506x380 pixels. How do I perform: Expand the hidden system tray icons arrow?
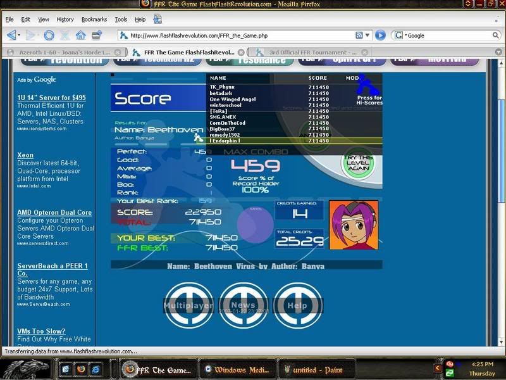click(x=437, y=368)
